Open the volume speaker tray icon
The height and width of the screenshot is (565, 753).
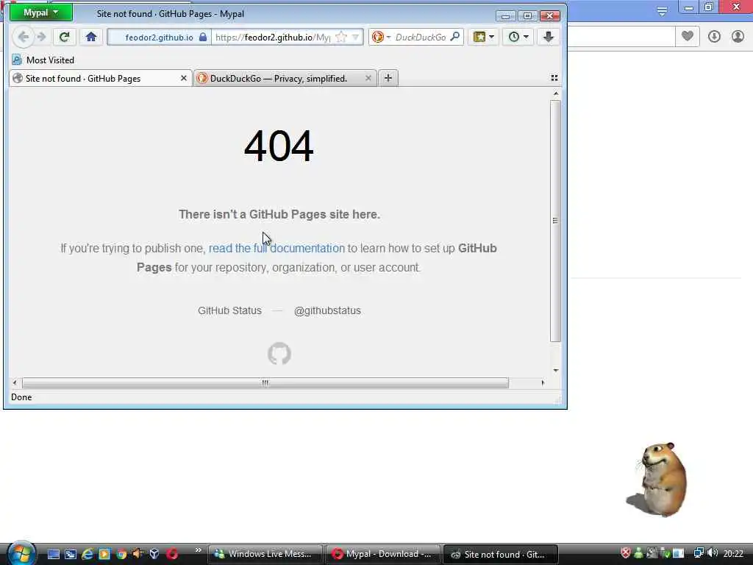(712, 553)
